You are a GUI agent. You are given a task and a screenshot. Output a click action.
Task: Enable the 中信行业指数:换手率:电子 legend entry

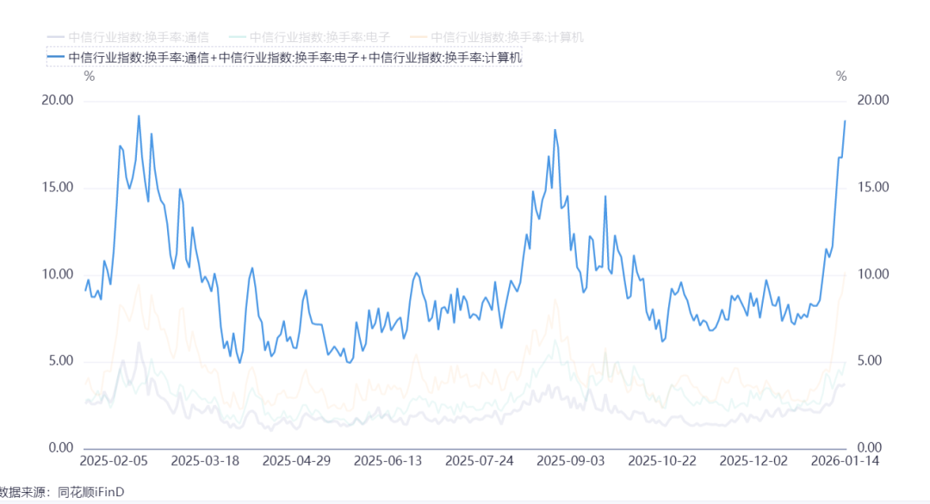310,37
